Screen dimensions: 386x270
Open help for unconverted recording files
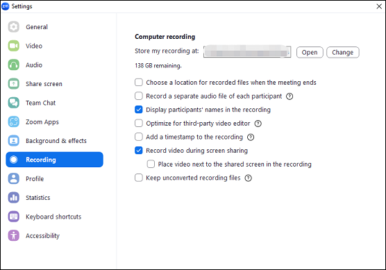click(x=248, y=178)
